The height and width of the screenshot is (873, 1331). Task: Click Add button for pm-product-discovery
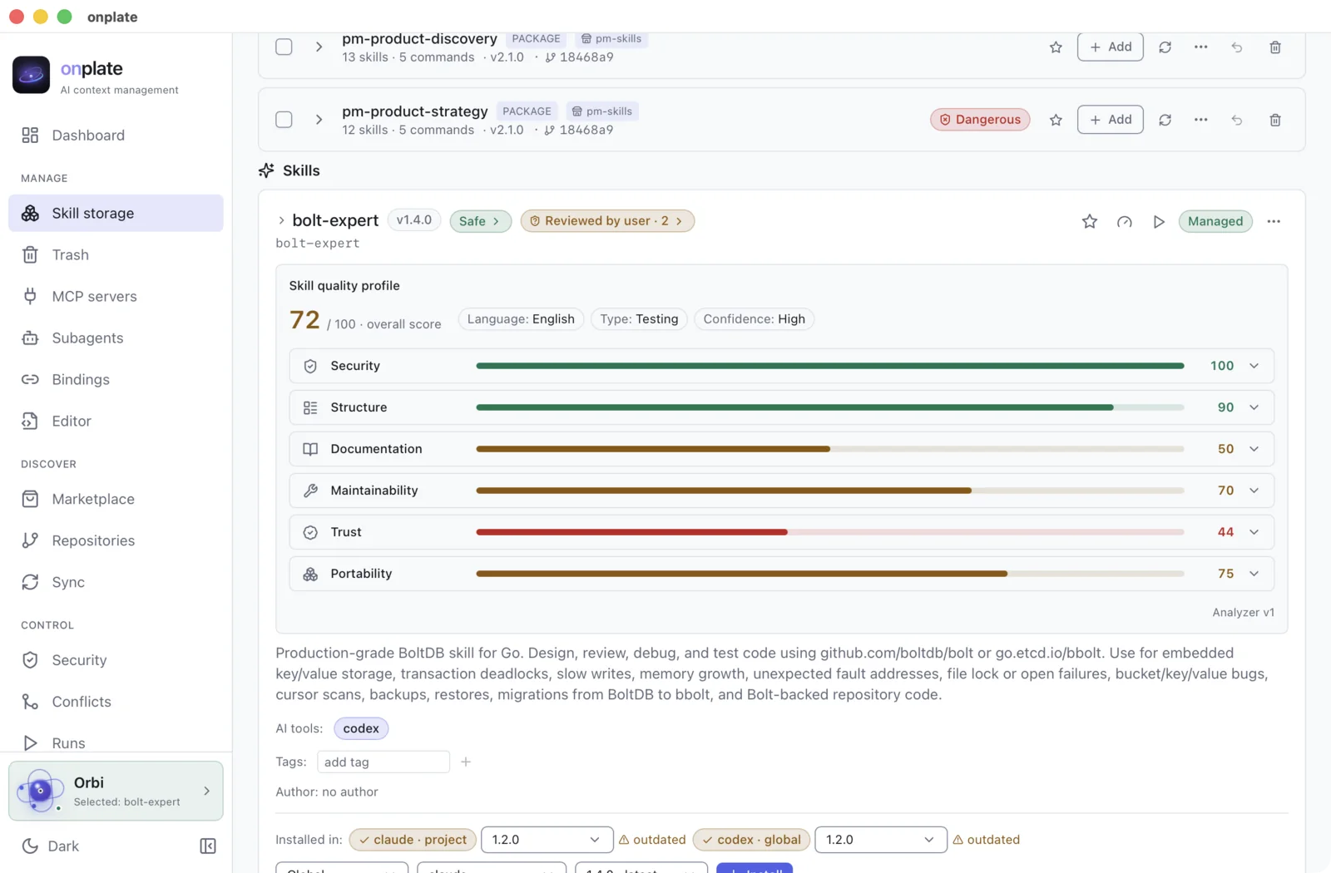click(x=1110, y=47)
